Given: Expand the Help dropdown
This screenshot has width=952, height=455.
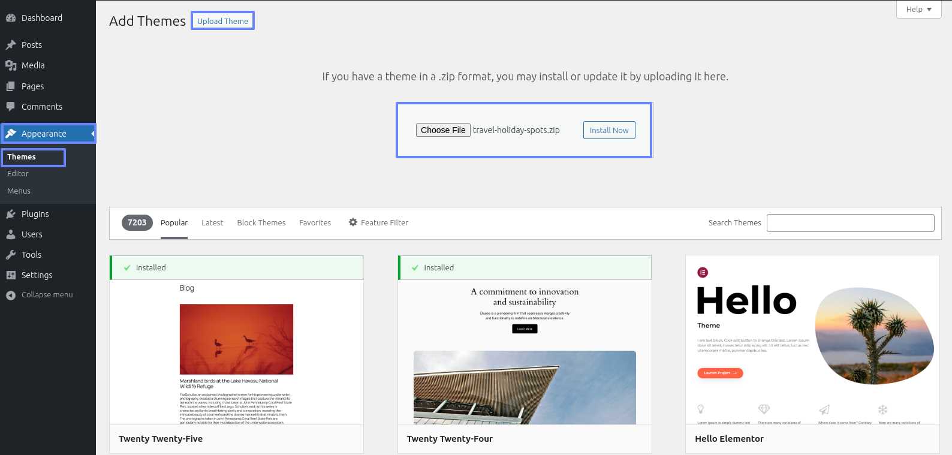Looking at the screenshot, I should coord(918,9).
